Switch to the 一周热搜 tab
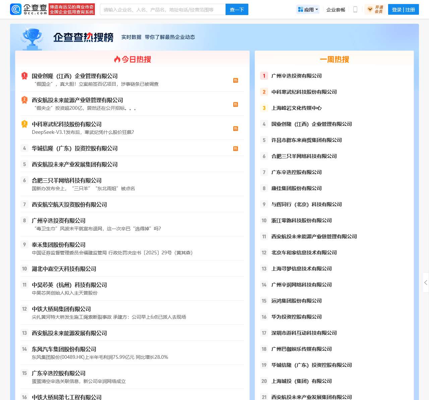 tap(334, 59)
